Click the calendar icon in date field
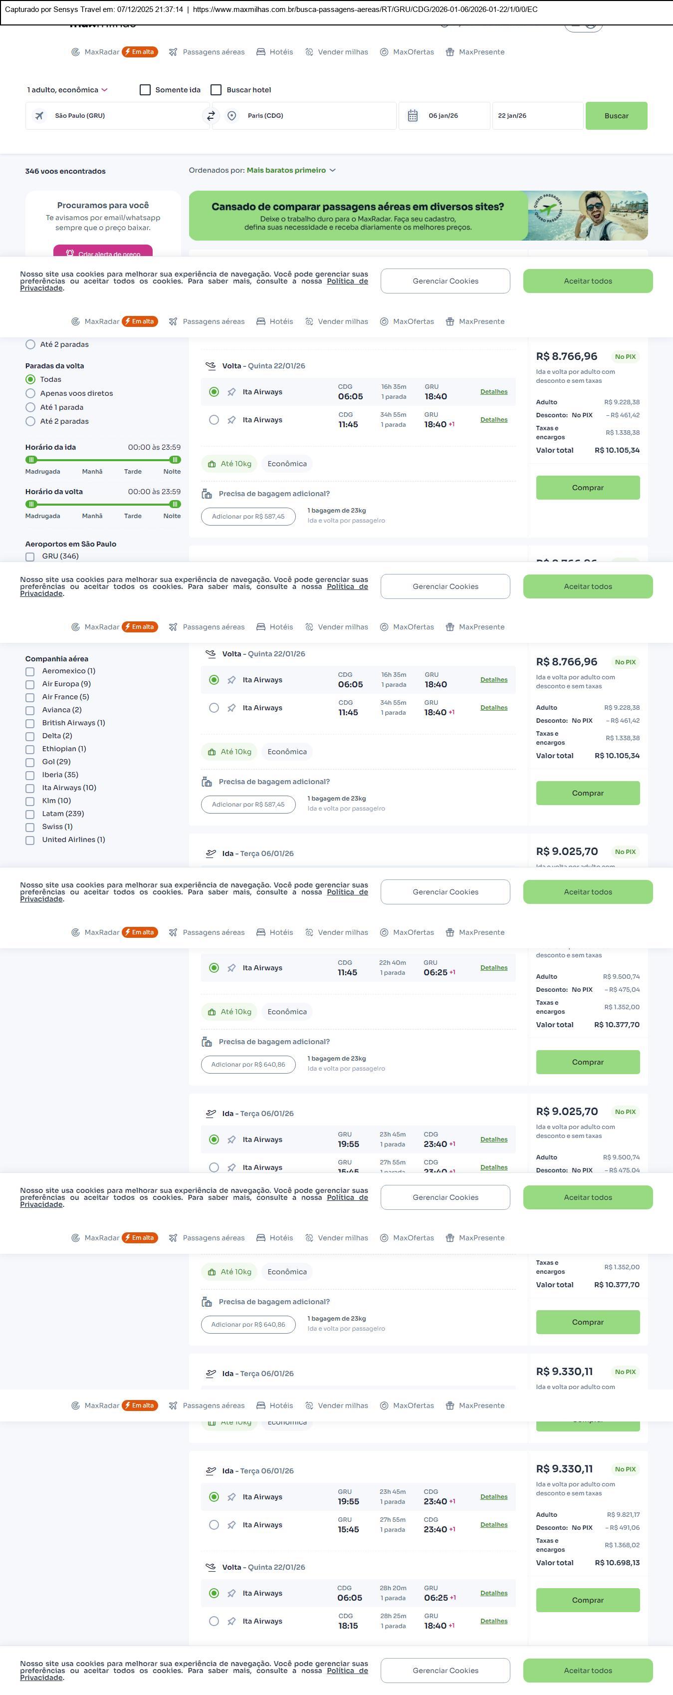Viewport: 673px width, 1695px height. tap(413, 116)
